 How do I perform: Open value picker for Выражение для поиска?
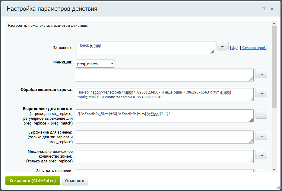(261, 114)
